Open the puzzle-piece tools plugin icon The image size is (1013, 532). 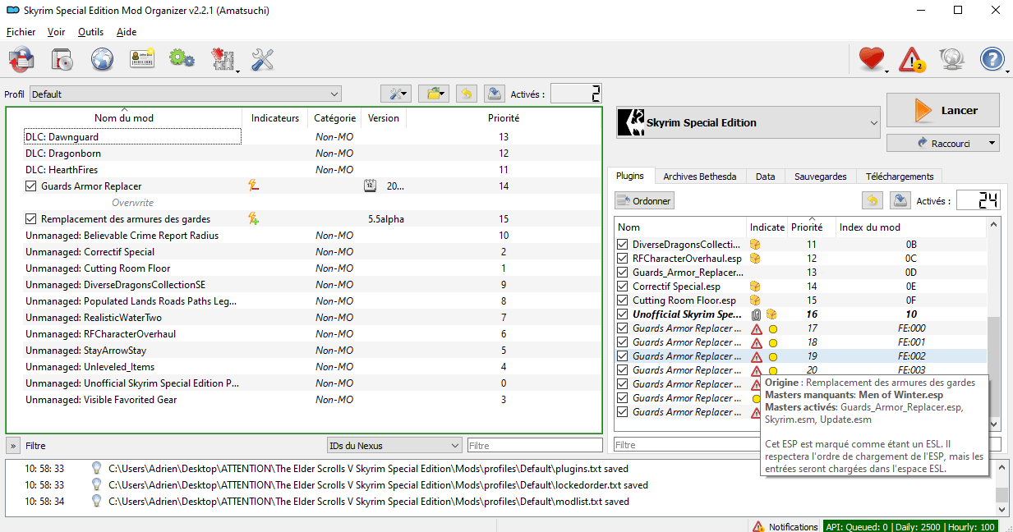223,59
